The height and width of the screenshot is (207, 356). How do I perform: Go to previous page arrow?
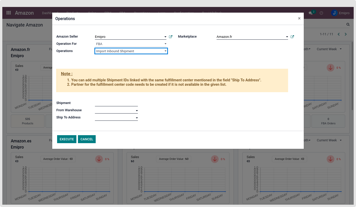(339, 34)
